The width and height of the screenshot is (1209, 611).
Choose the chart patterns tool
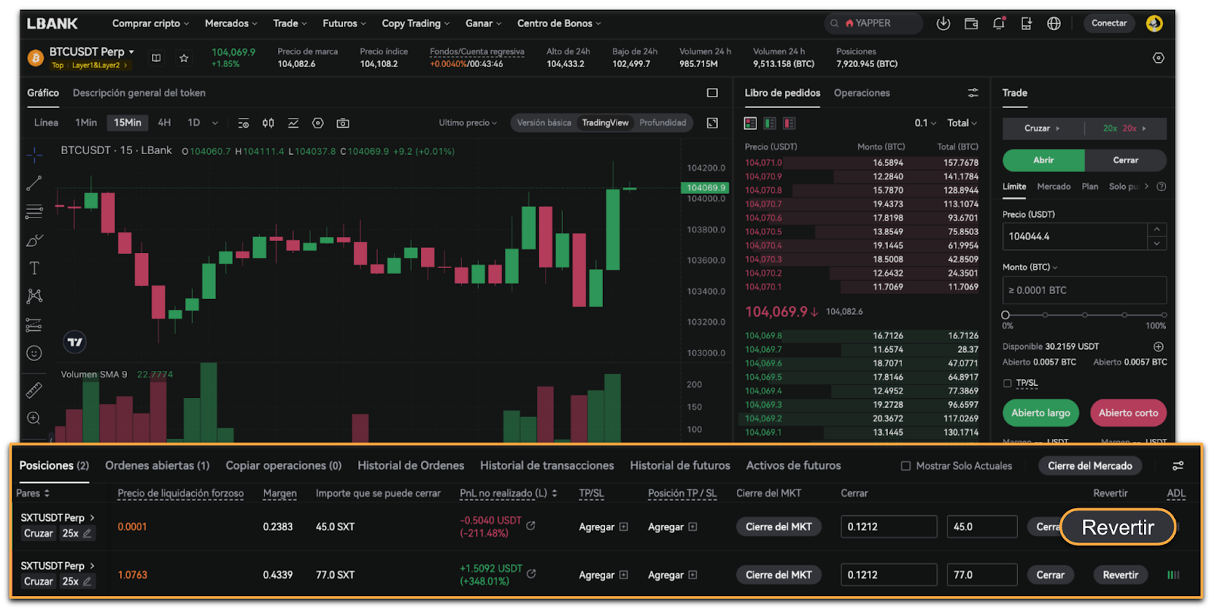point(34,296)
